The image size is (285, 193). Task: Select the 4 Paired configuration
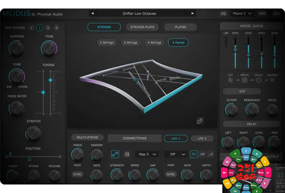click(x=178, y=43)
